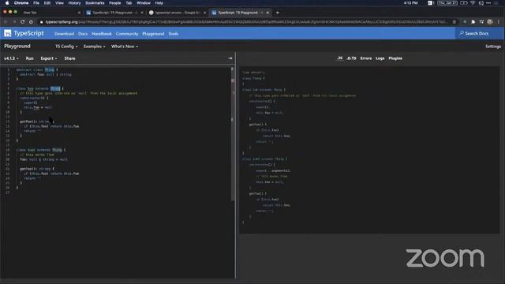Switch to the Google search browser tab
The height and width of the screenshot is (284, 505).
click(x=177, y=13)
